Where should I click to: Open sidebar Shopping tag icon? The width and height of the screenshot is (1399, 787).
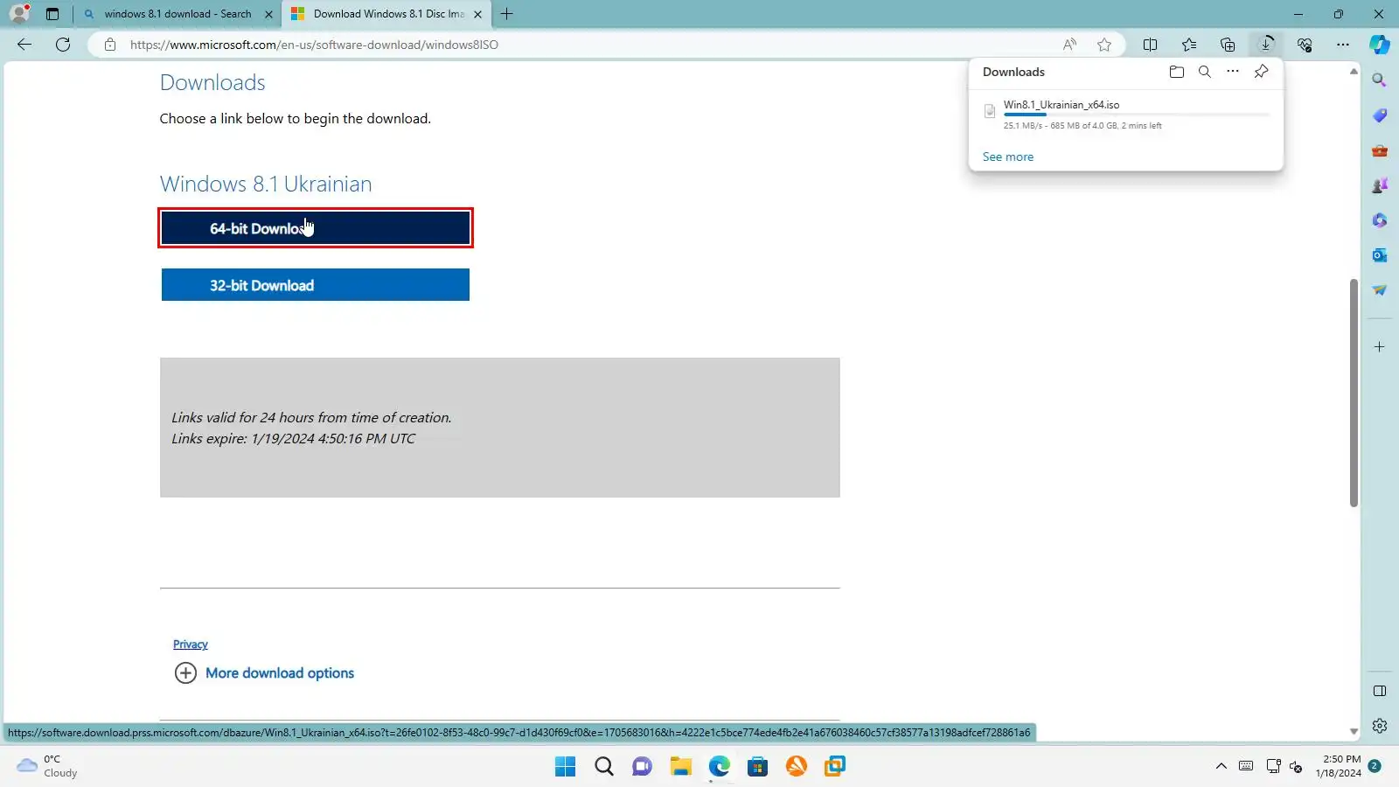click(x=1380, y=115)
